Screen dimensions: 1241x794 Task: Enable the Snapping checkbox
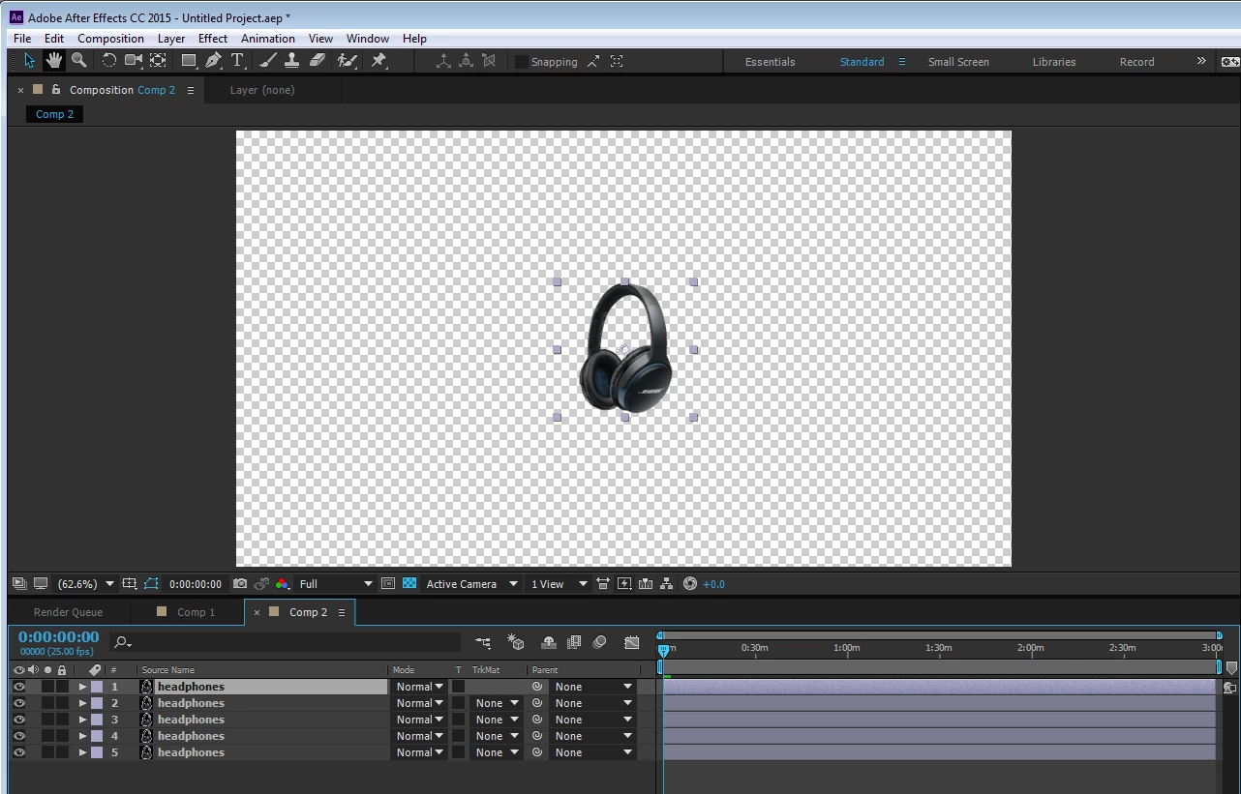coord(522,62)
